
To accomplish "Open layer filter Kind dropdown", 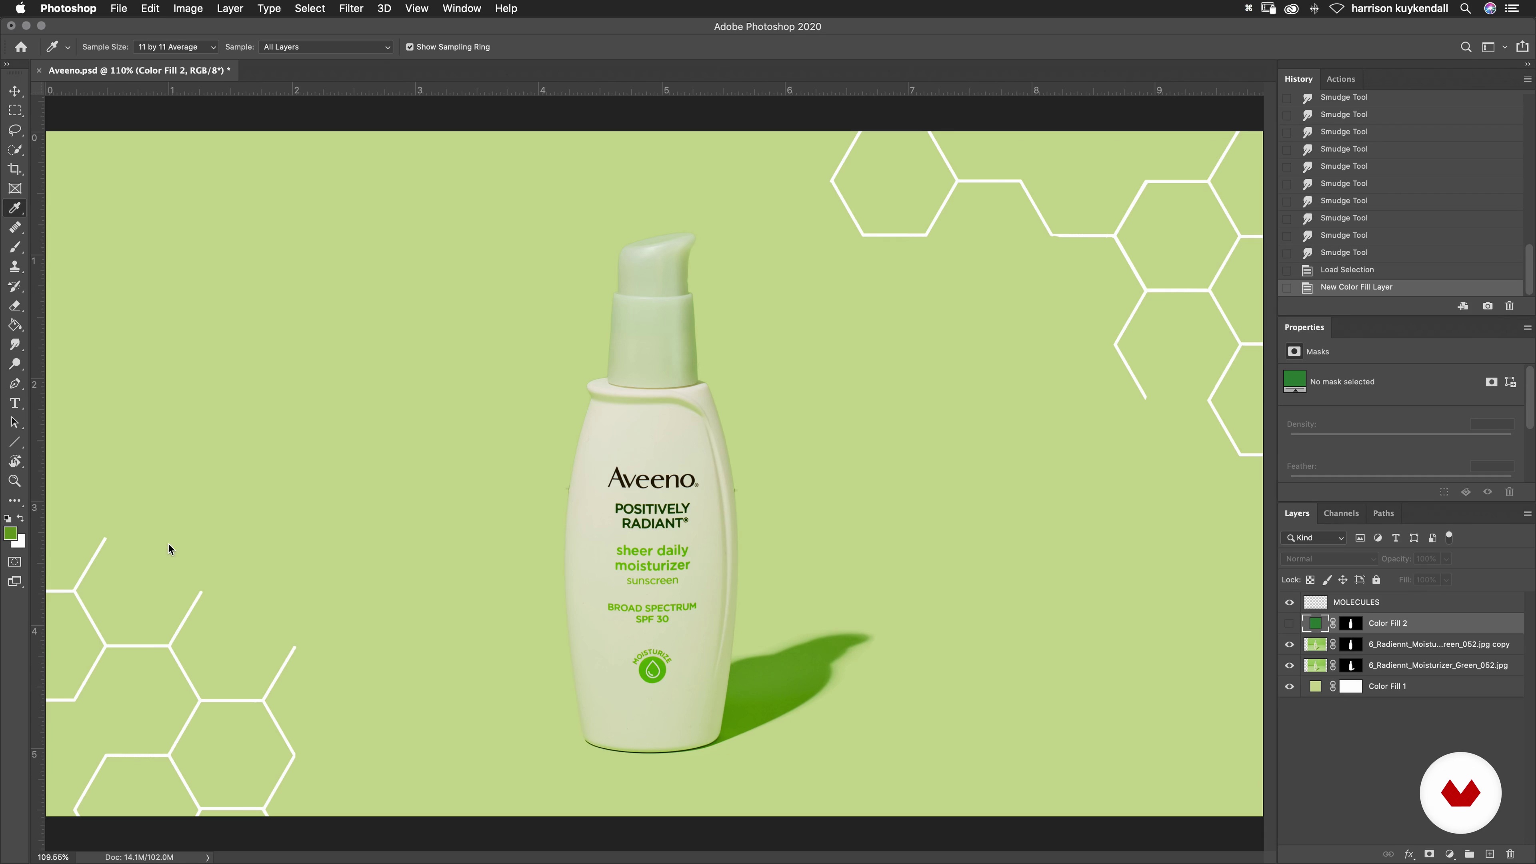I will coord(1314,538).
